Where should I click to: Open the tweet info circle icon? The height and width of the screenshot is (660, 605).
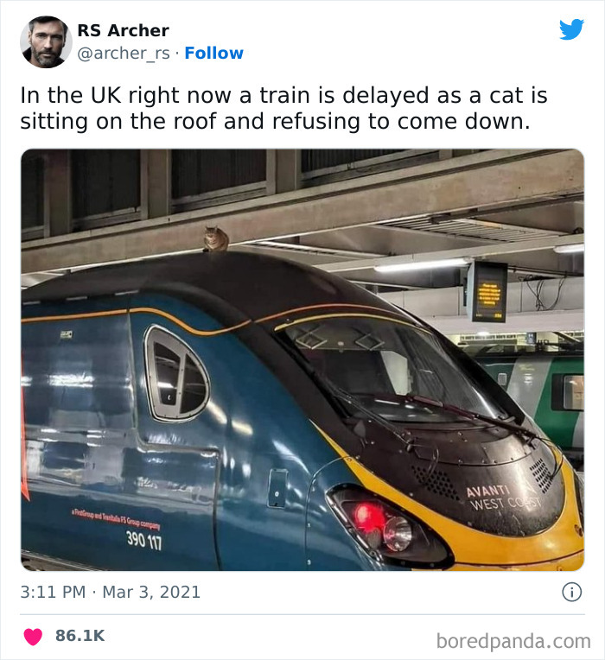[x=572, y=592]
